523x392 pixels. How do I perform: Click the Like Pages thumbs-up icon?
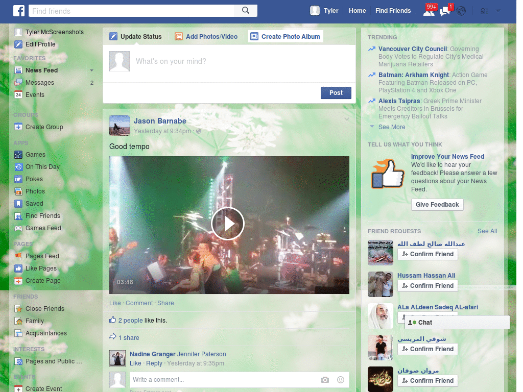[x=18, y=268]
